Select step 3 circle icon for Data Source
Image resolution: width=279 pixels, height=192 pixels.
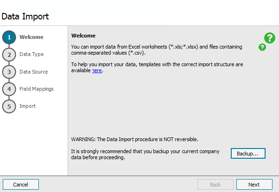pyautogui.click(x=9, y=72)
